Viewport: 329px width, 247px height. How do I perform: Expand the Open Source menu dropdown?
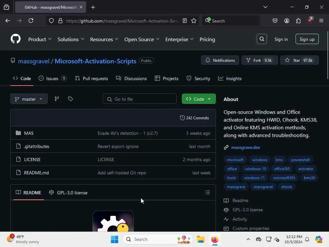pos(142,39)
